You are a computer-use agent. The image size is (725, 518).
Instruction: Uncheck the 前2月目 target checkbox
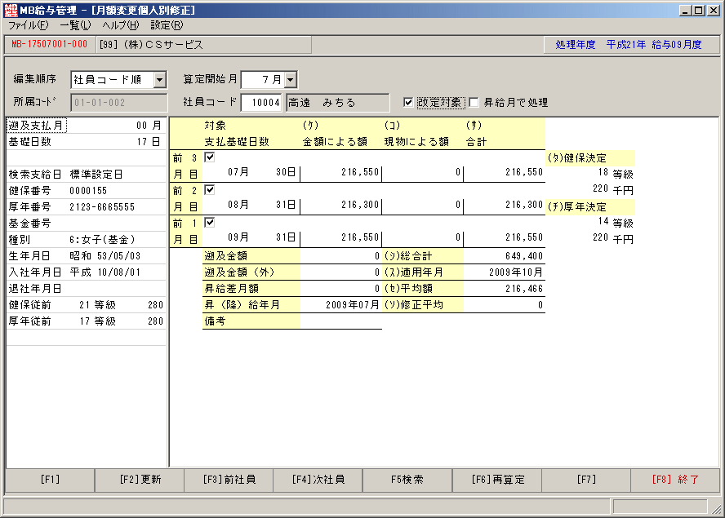pyautogui.click(x=210, y=189)
